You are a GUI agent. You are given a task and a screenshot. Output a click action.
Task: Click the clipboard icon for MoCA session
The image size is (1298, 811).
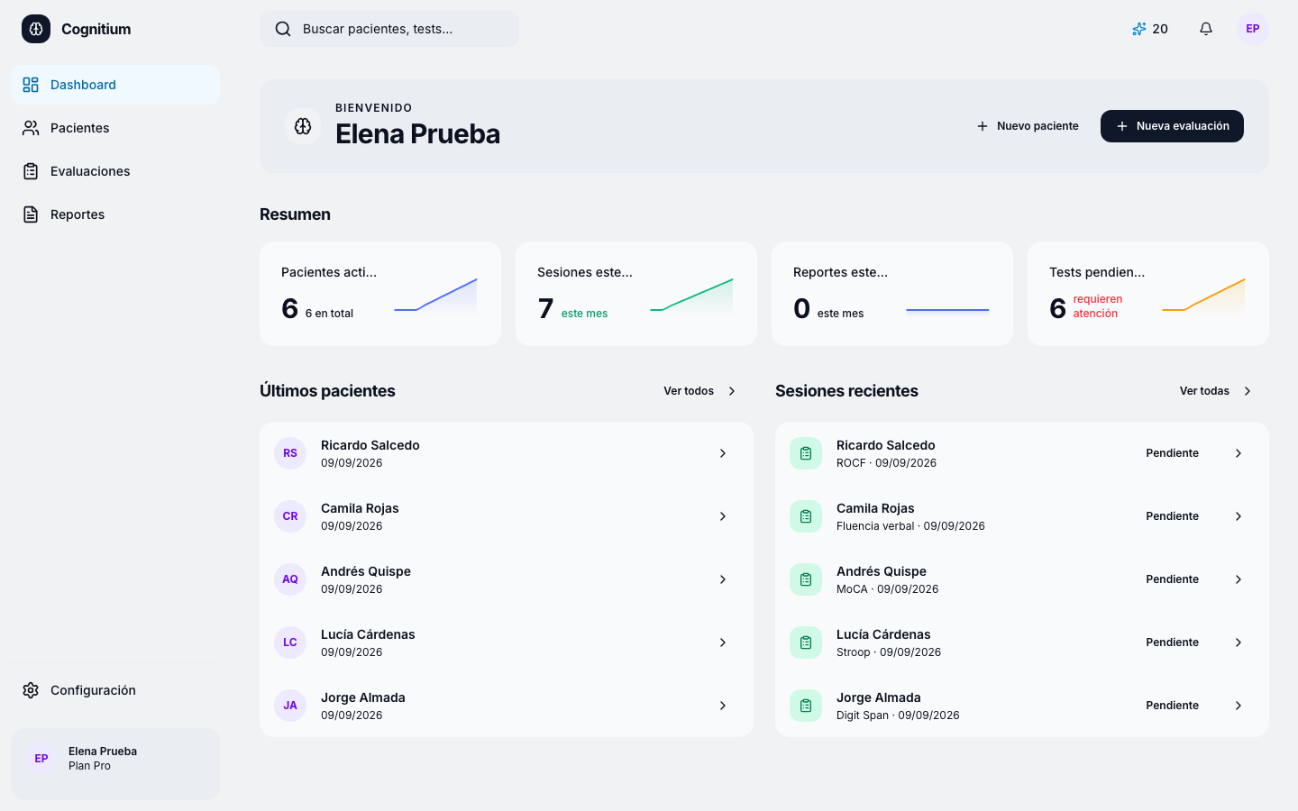pos(806,579)
